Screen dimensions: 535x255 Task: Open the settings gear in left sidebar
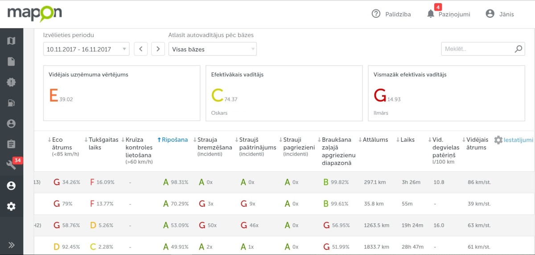tap(11, 206)
